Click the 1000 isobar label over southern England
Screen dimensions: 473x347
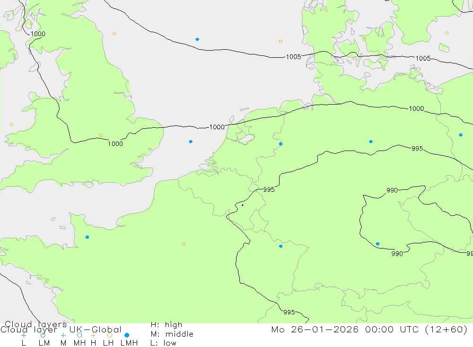(x=115, y=144)
